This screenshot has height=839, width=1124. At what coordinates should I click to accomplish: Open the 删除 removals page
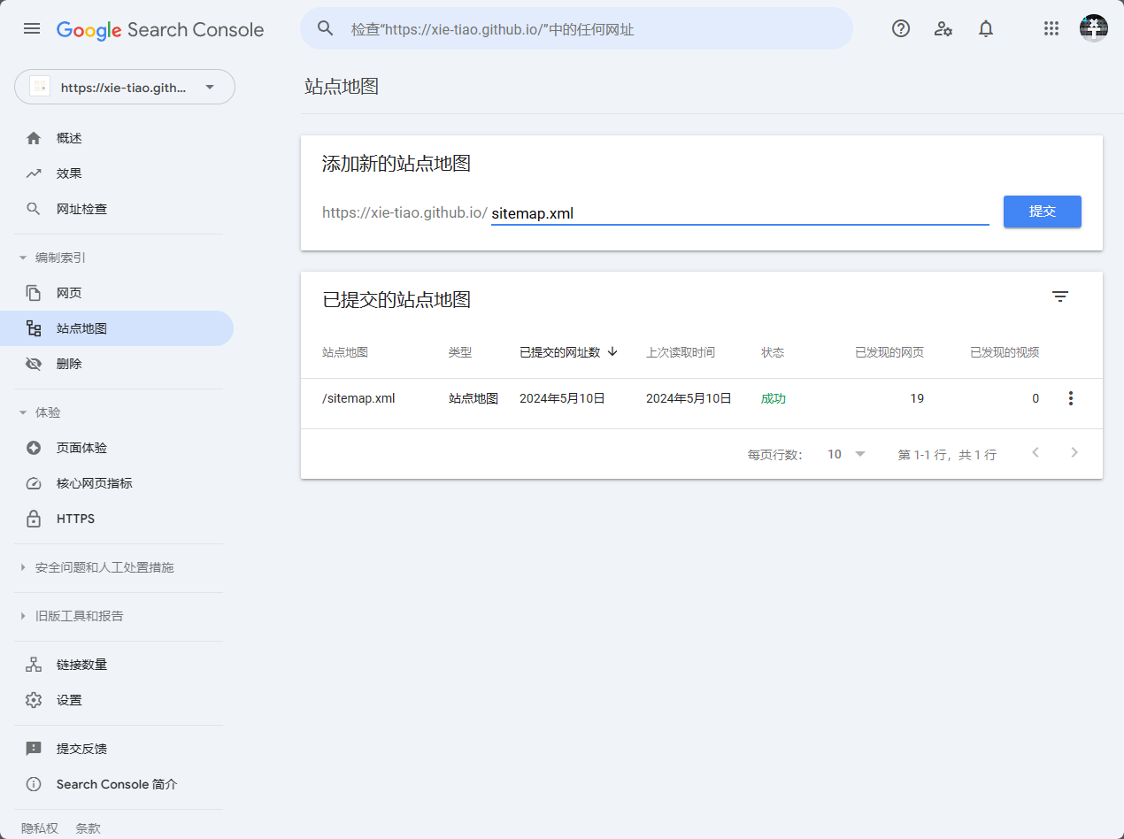tap(69, 364)
